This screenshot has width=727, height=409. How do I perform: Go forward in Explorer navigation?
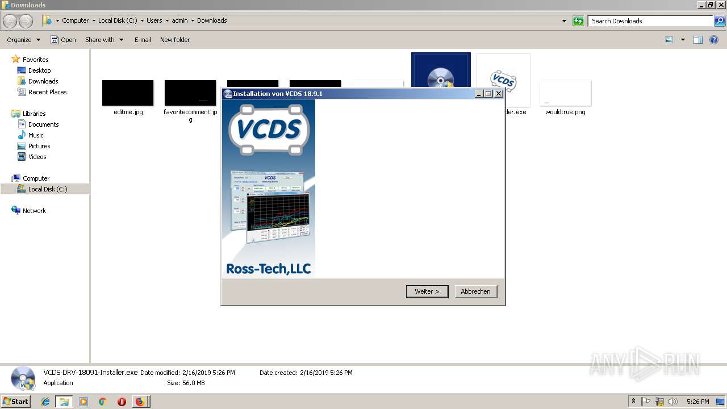pos(26,21)
